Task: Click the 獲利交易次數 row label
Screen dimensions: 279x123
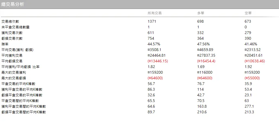Action: pyautogui.click(x=10, y=33)
